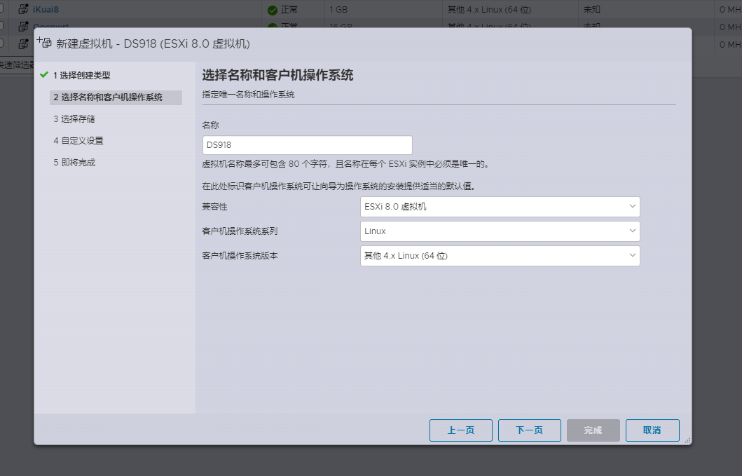The height and width of the screenshot is (476, 742).
Task: Open the iKuai8 virtual machine link
Action: coord(46,10)
